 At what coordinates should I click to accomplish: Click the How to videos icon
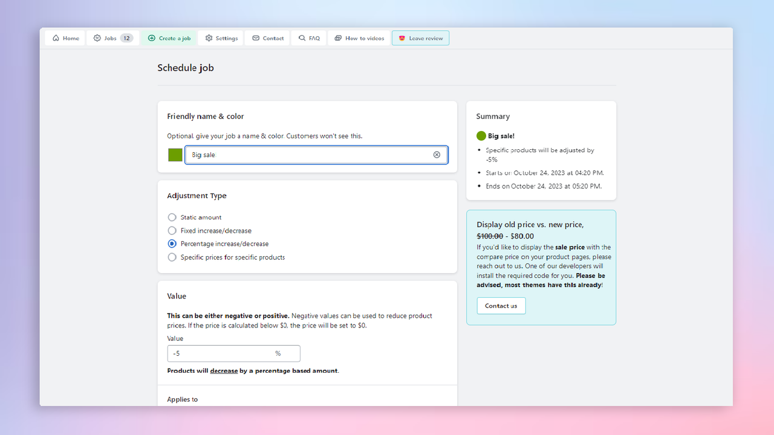(339, 38)
